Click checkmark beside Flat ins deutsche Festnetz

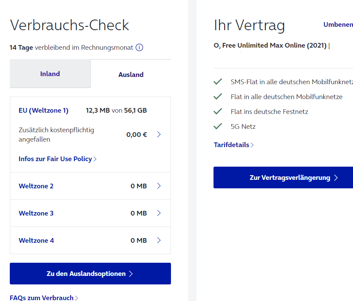tap(218, 111)
